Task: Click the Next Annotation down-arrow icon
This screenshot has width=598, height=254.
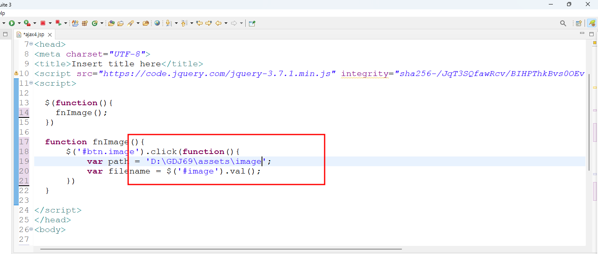Action: pyautogui.click(x=169, y=23)
